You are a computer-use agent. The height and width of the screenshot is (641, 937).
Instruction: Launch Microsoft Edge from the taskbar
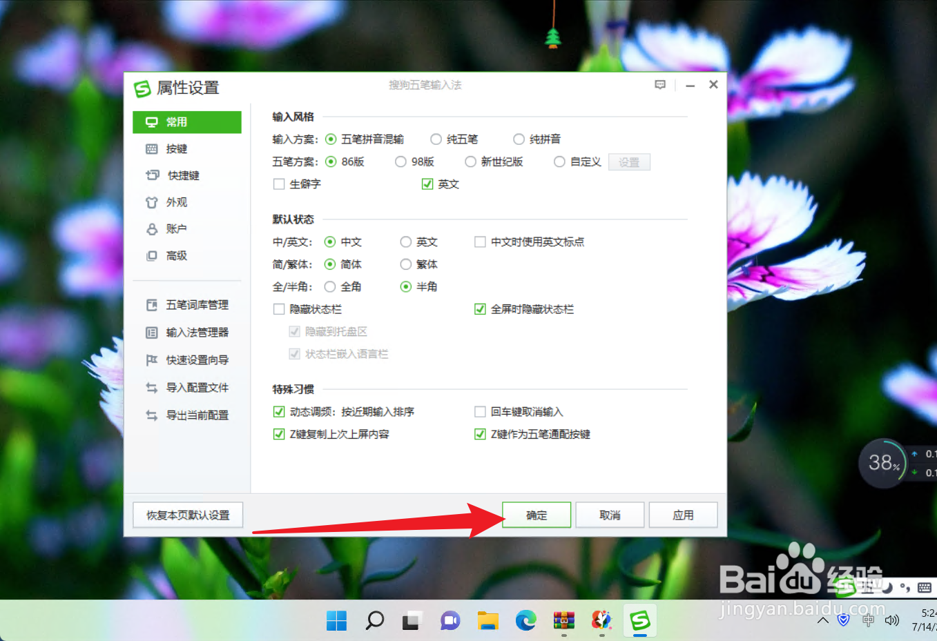click(x=526, y=621)
